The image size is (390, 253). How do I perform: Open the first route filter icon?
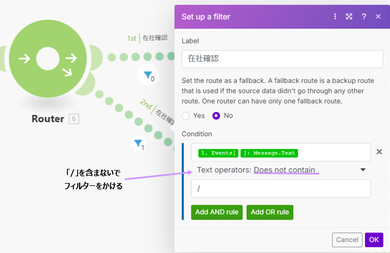point(148,74)
